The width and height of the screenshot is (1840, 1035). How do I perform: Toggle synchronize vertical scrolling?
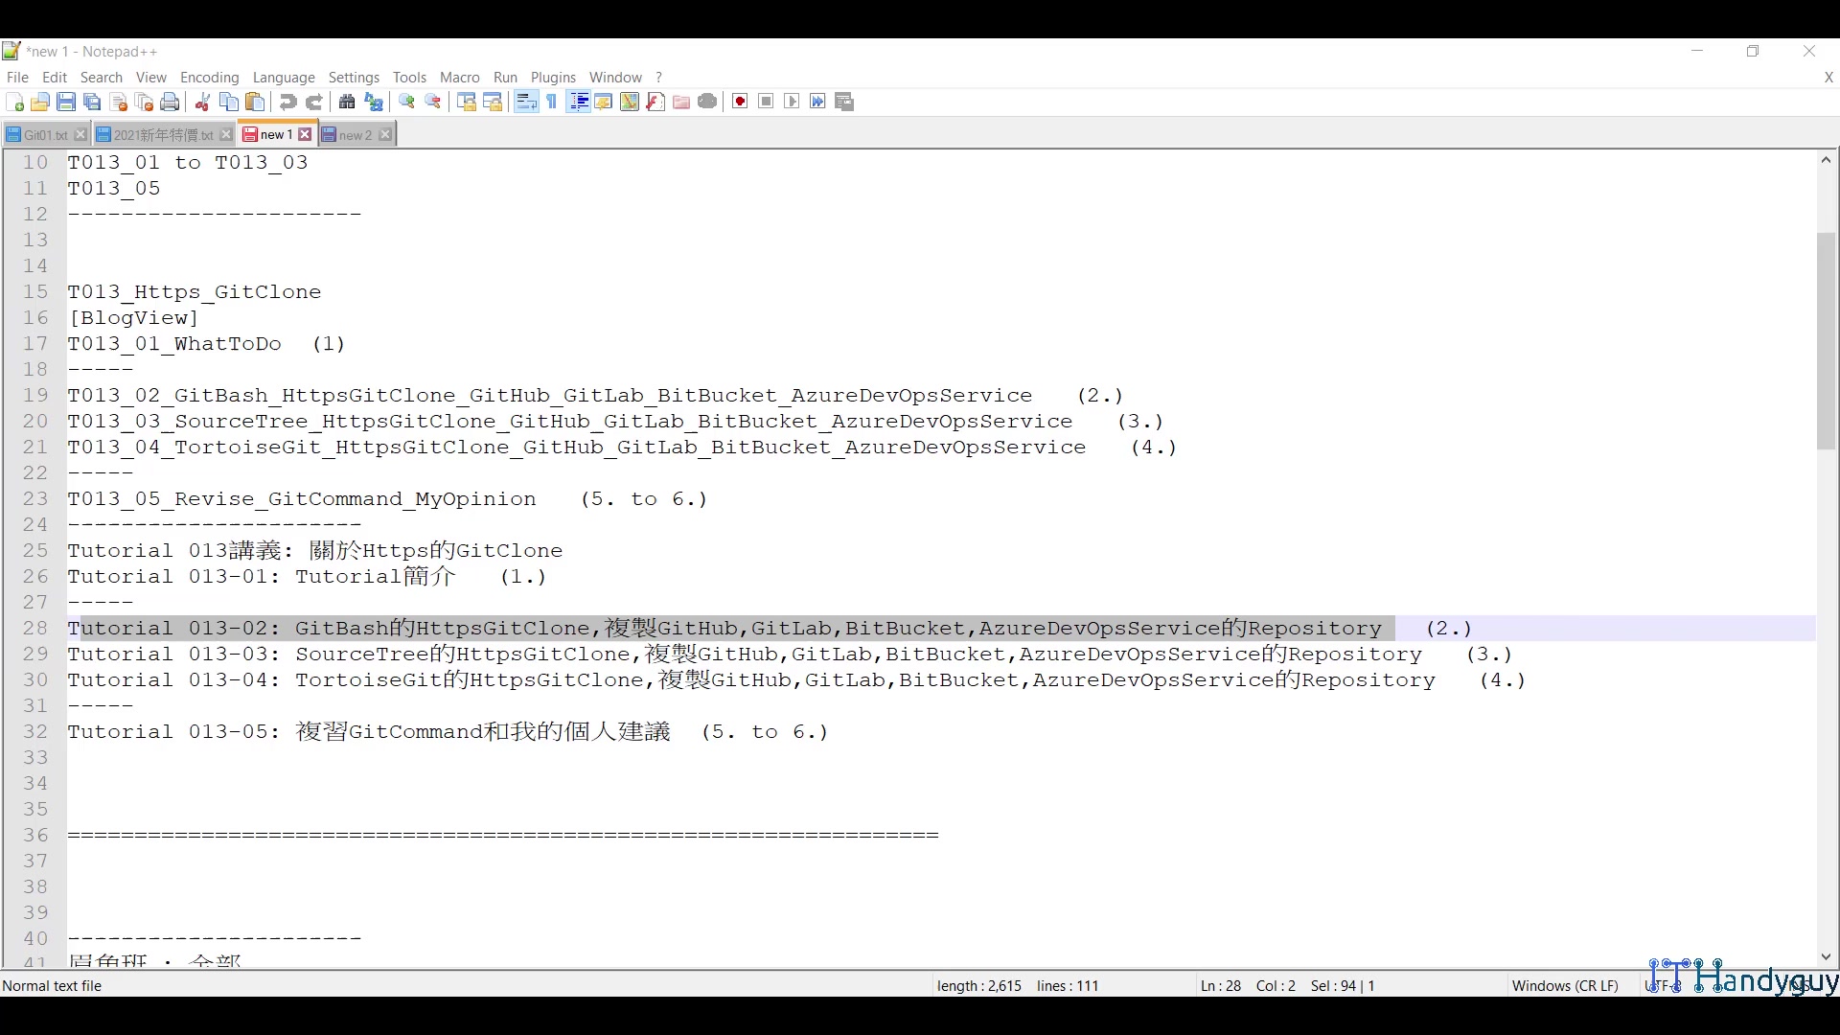click(466, 102)
